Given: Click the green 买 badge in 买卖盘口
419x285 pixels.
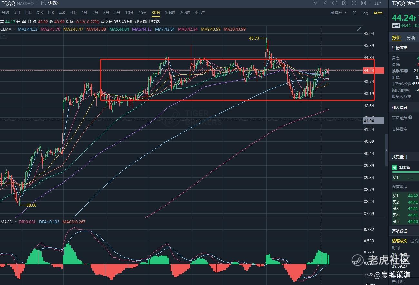Looking at the screenshot, I should coord(395,167).
